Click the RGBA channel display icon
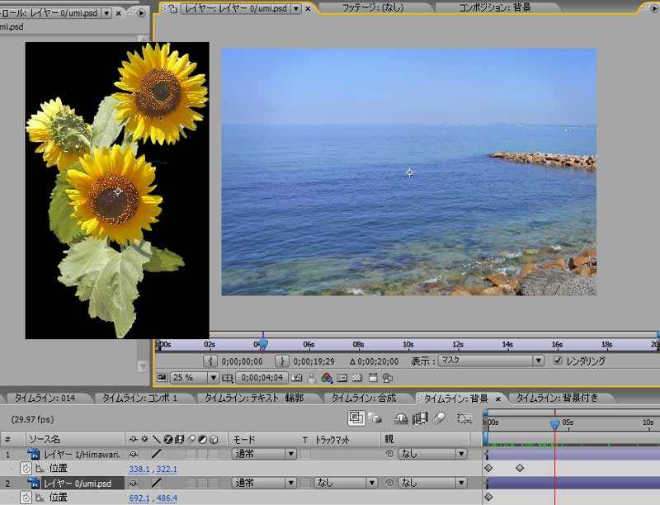This screenshot has width=660, height=505. [327, 380]
